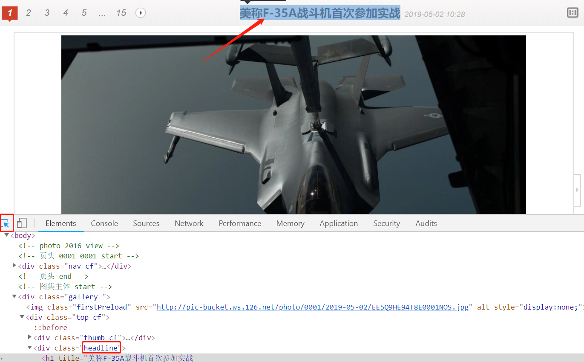Select the ::before pseudo-element row
This screenshot has height=362, width=584.
pyautogui.click(x=51, y=327)
